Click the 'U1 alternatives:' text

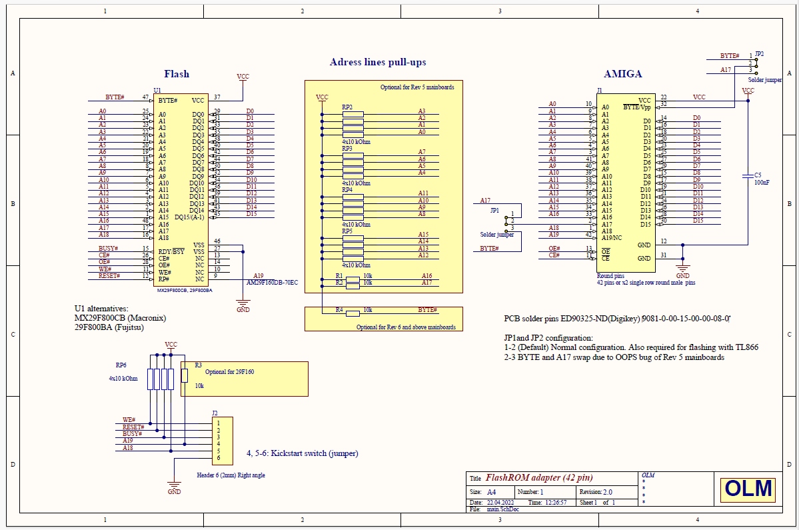[101, 308]
